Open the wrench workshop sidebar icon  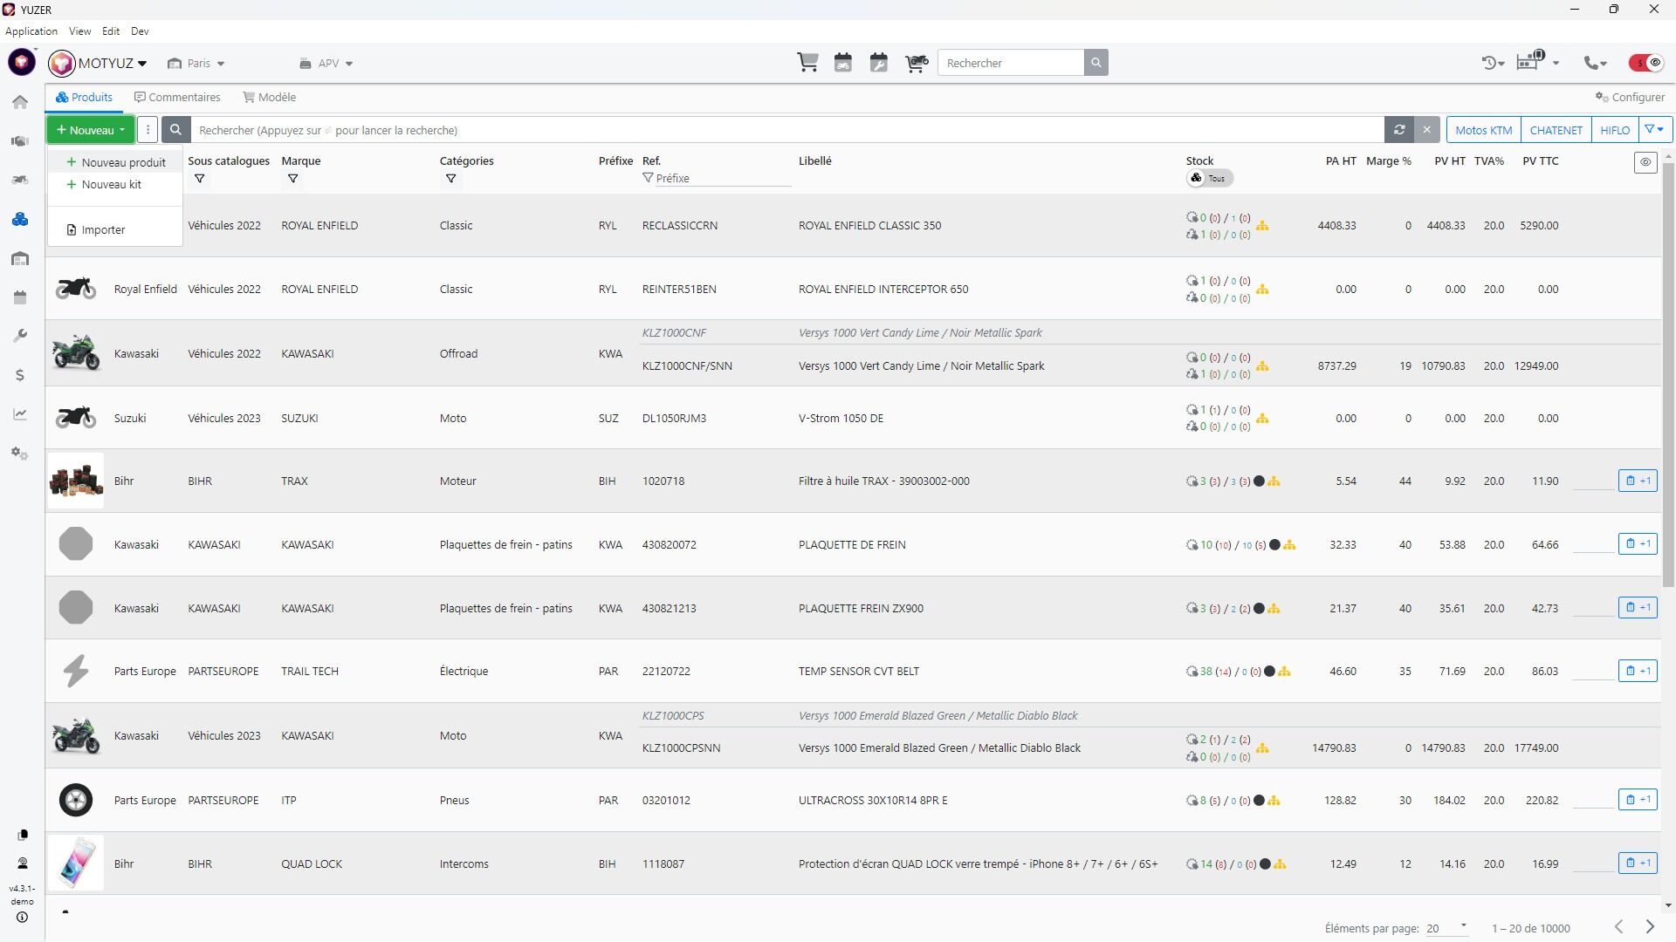click(x=20, y=336)
